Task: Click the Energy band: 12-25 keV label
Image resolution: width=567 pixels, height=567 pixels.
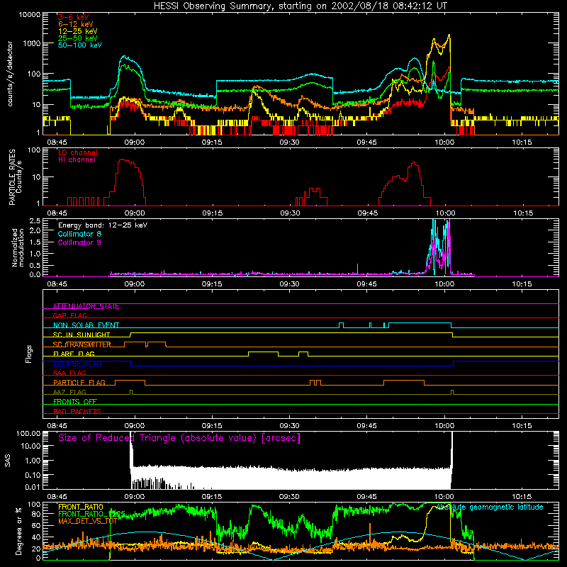Action: (103, 225)
